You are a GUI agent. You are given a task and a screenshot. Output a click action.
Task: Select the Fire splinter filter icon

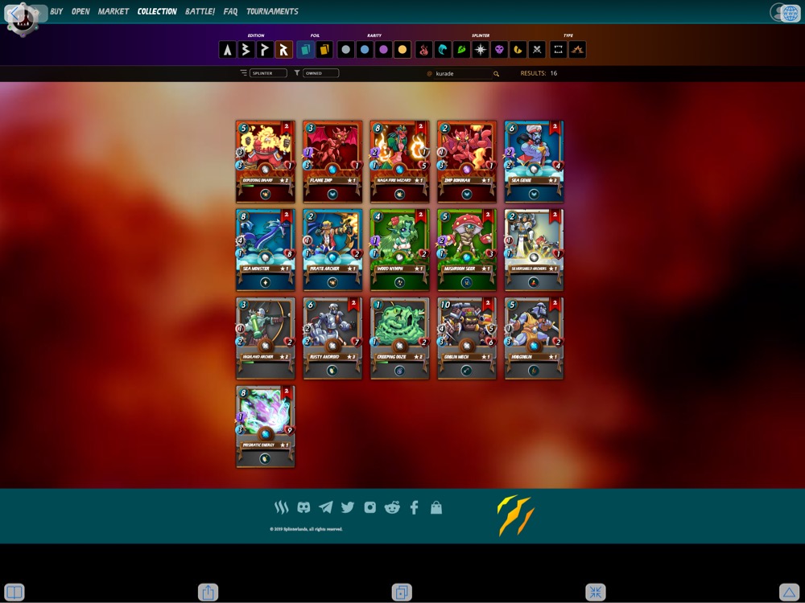coord(423,50)
